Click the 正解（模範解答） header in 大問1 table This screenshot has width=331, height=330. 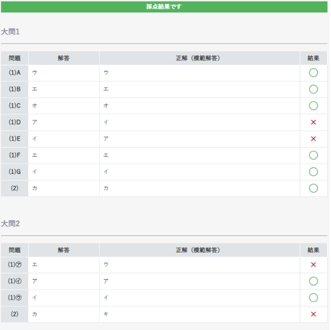[x=199, y=58]
